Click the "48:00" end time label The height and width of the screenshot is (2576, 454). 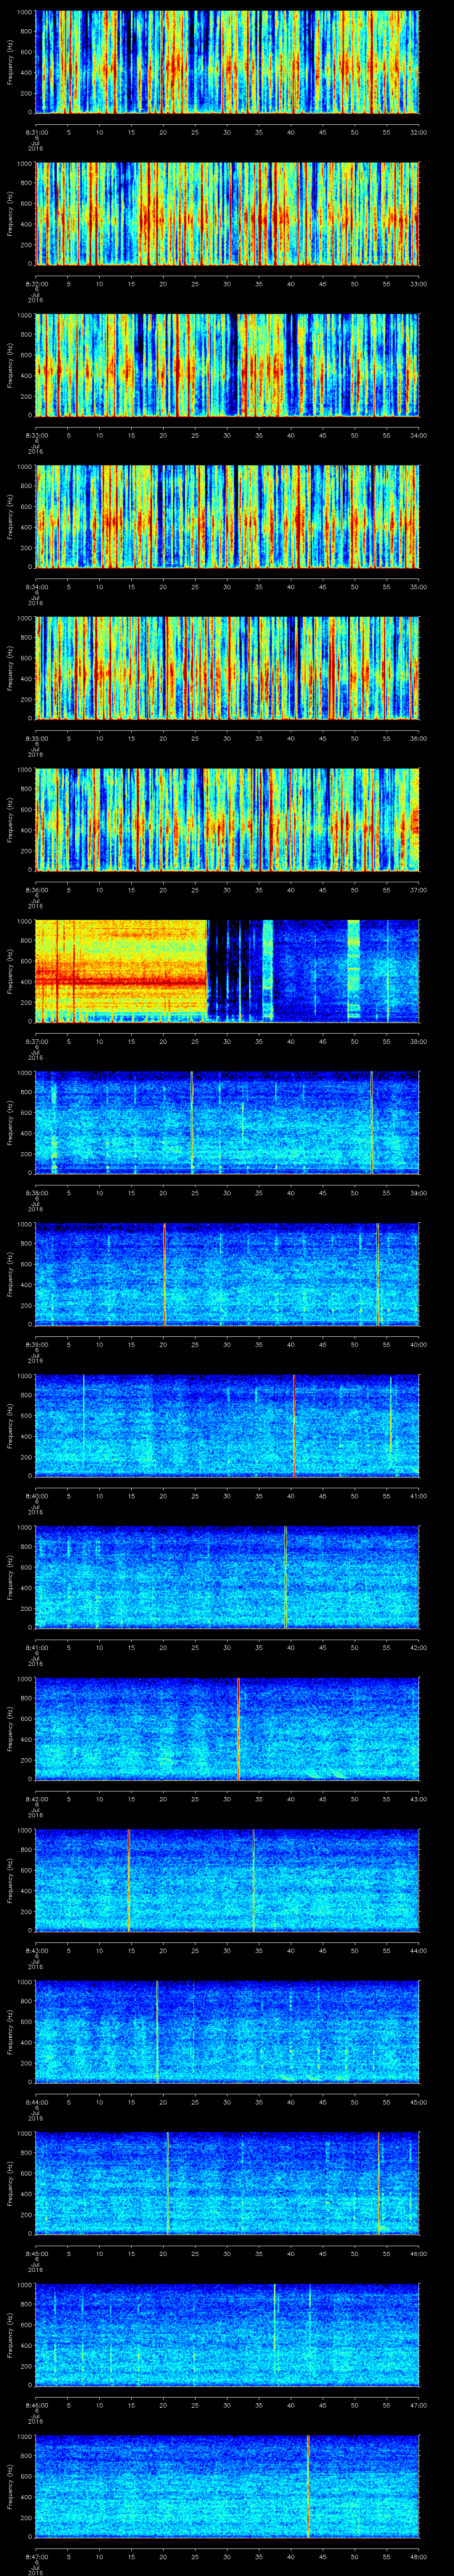[x=418, y=2556]
